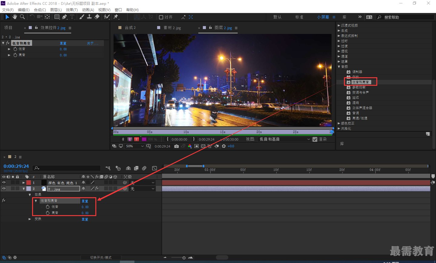This screenshot has width=436, height=263.
Task: Switch to the 合成 2 viewer tab
Action: (130, 28)
